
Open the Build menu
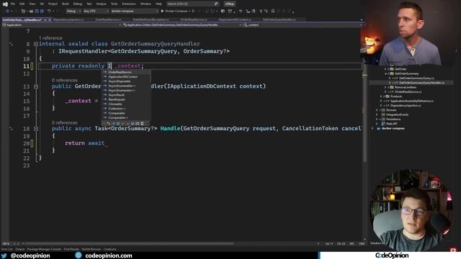[66, 4]
